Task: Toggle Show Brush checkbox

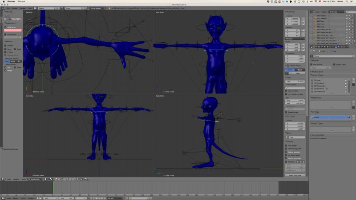Action: click(x=5, y=27)
